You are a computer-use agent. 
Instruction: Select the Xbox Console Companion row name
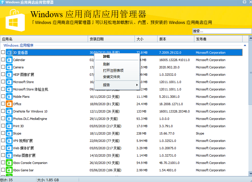[30, 163]
